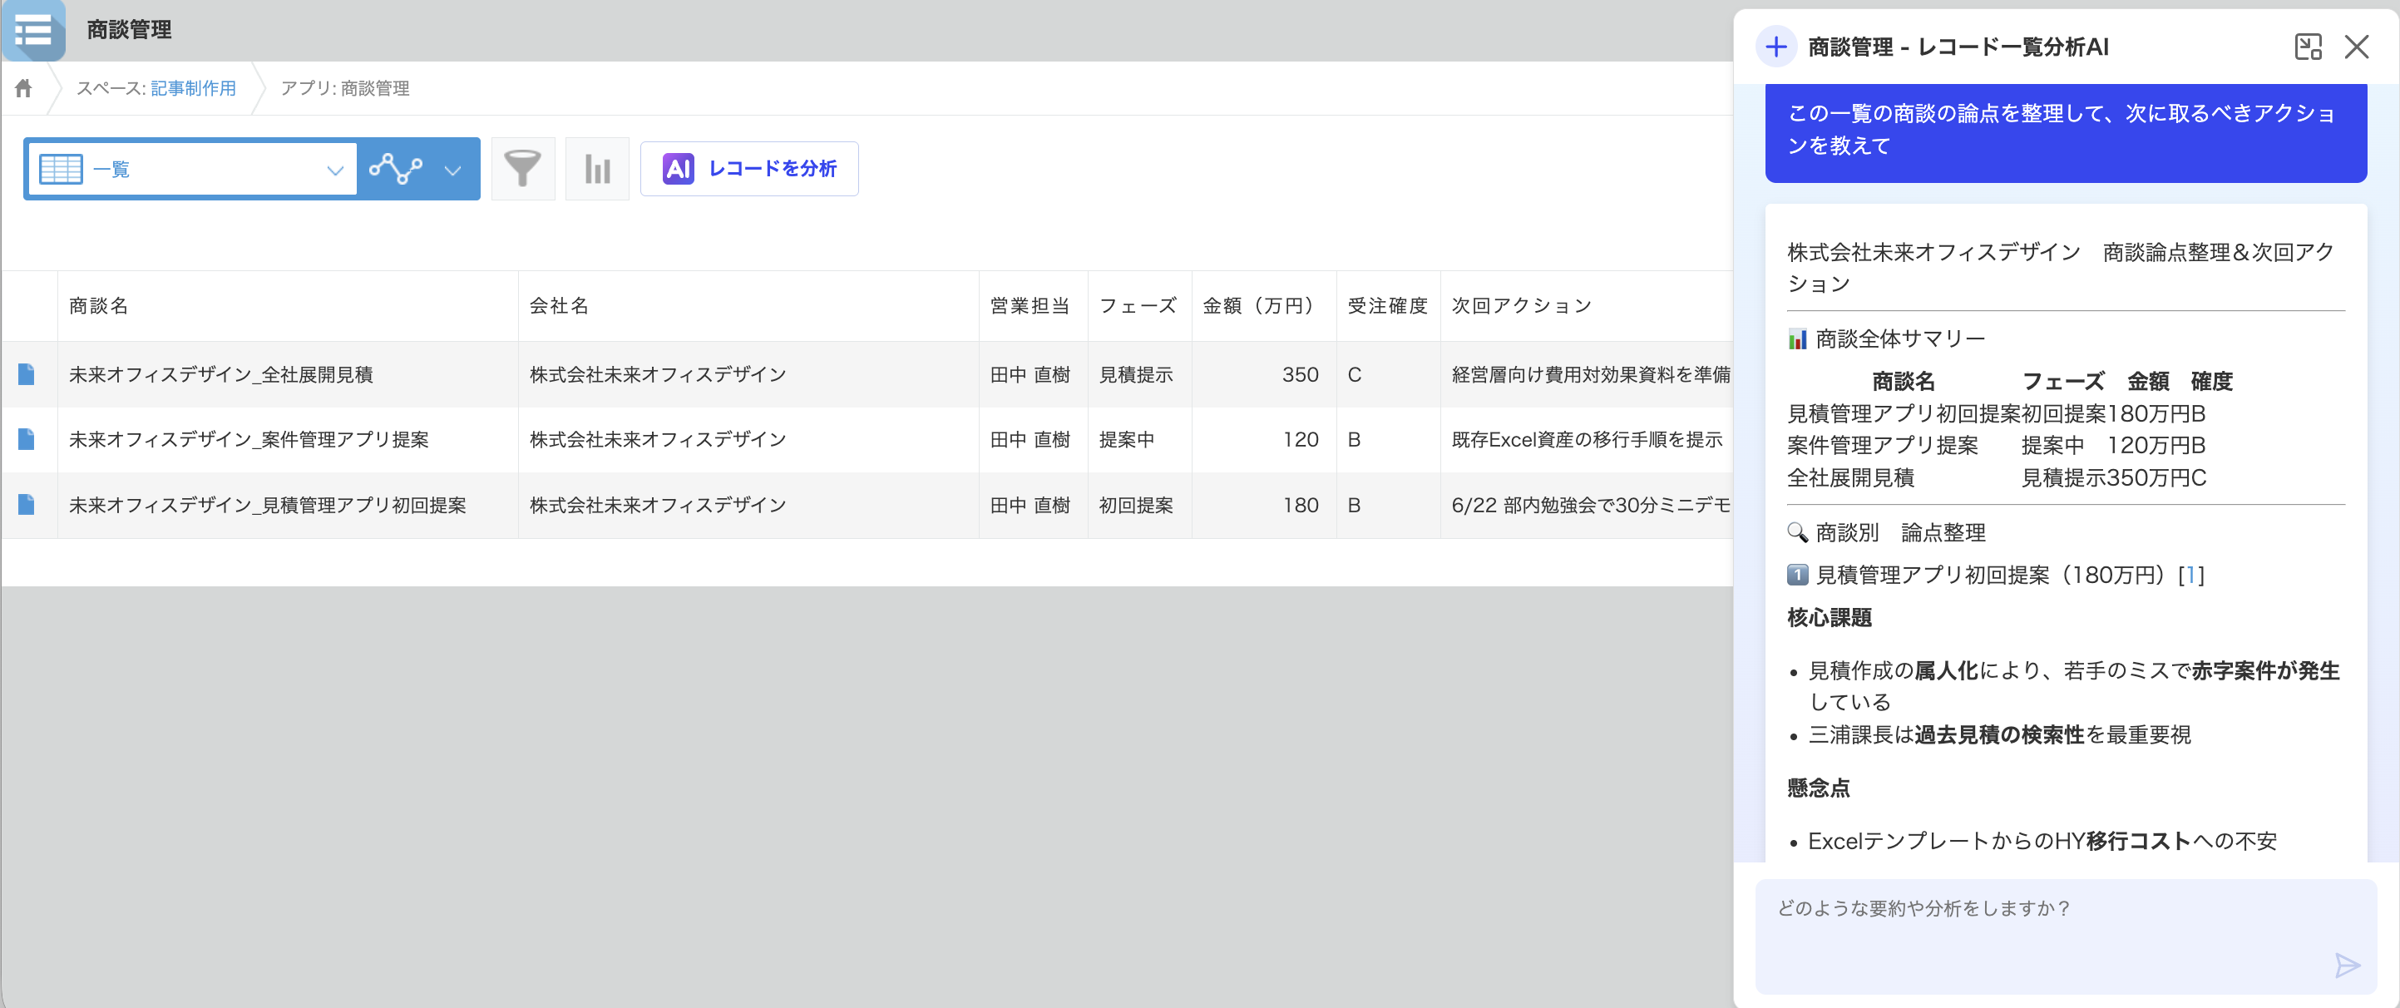Click the 金額（万円） column header
This screenshot has width=2400, height=1008.
[1262, 305]
